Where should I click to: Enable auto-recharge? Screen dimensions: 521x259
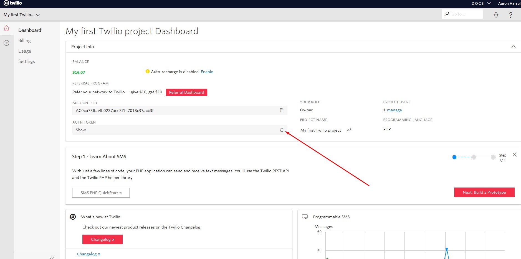tap(207, 72)
